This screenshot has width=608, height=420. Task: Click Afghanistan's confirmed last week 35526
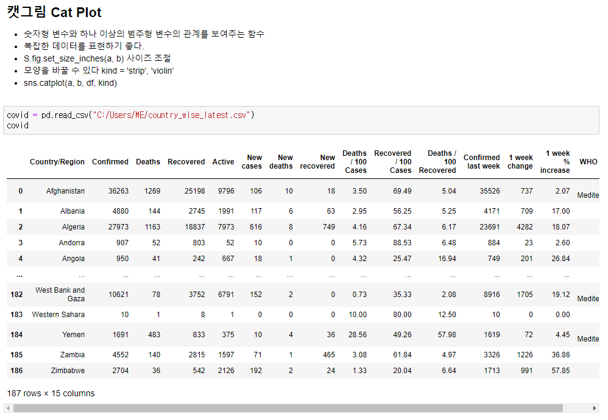pyautogui.click(x=489, y=191)
